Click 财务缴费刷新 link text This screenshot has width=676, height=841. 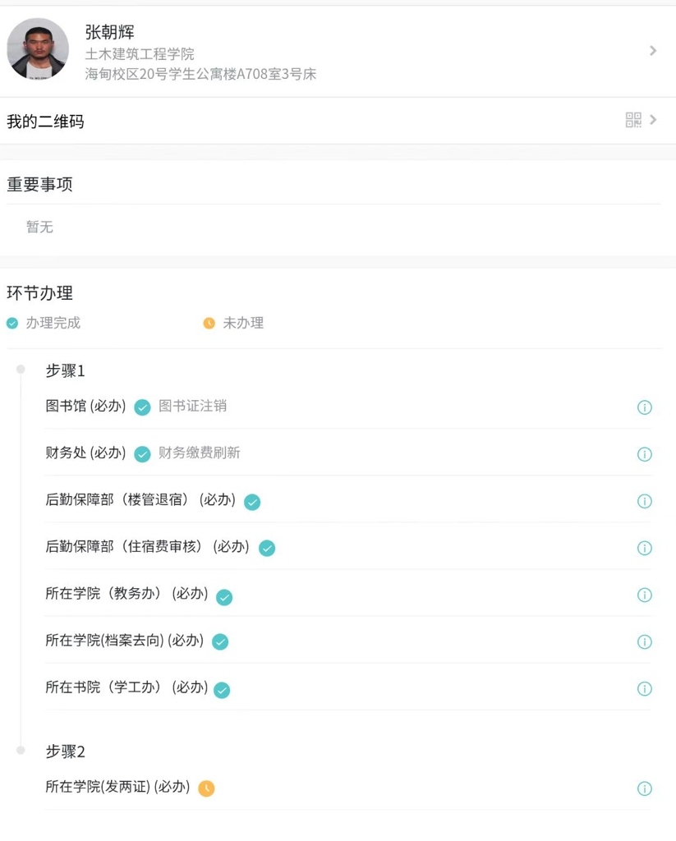click(x=199, y=453)
